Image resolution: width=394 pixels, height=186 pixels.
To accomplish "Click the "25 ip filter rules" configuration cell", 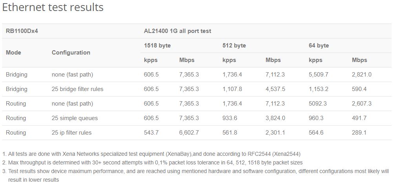I will point(71,133).
